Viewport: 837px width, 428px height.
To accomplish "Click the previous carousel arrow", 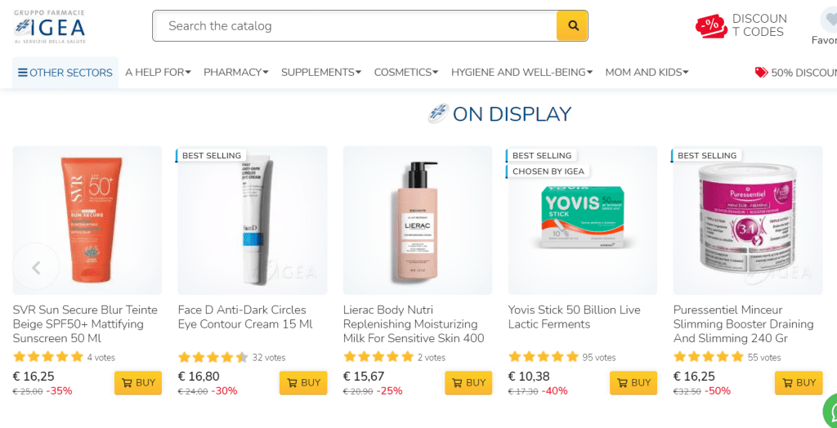I will coord(36,266).
